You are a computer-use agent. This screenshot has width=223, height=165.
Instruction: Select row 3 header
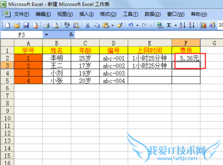point(8,65)
